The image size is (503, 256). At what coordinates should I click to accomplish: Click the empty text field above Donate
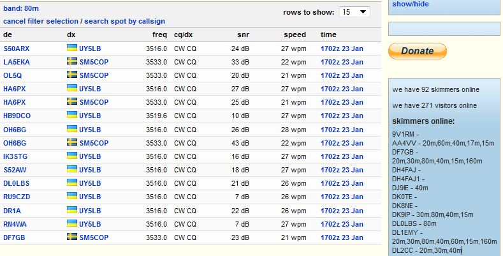click(442, 28)
